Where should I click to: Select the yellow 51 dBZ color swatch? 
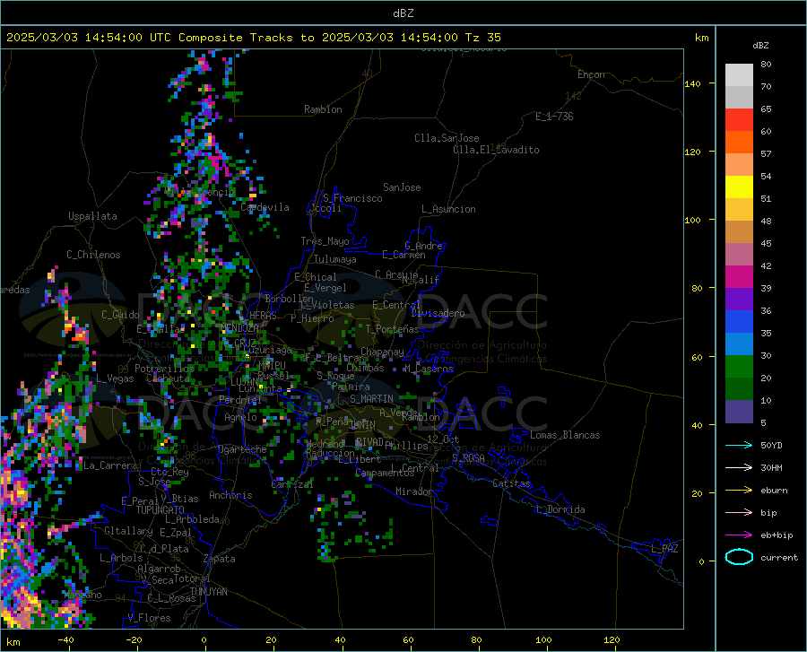coord(739,187)
